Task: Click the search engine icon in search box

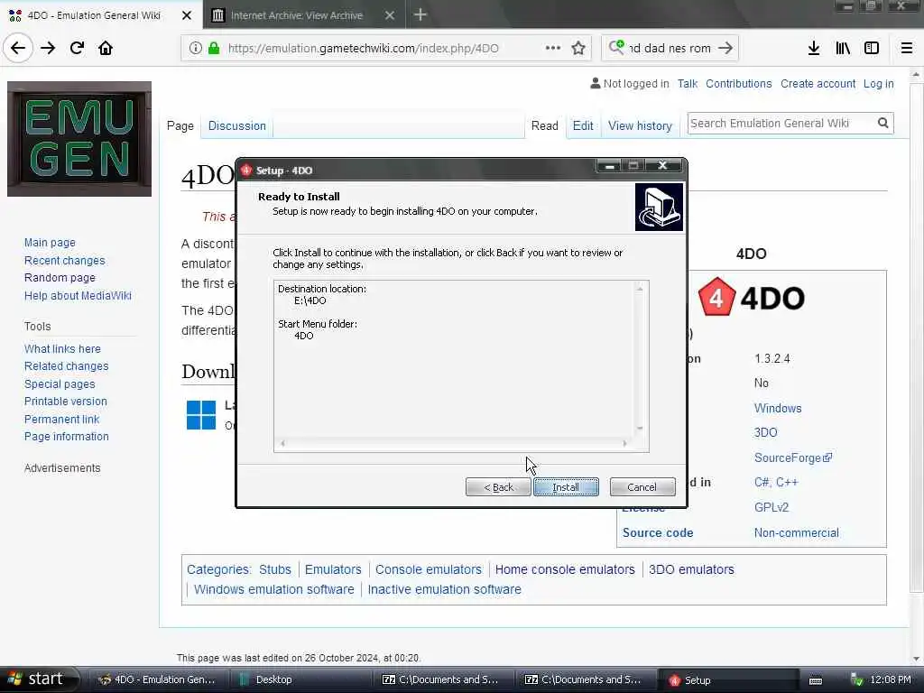Action: click(616, 47)
